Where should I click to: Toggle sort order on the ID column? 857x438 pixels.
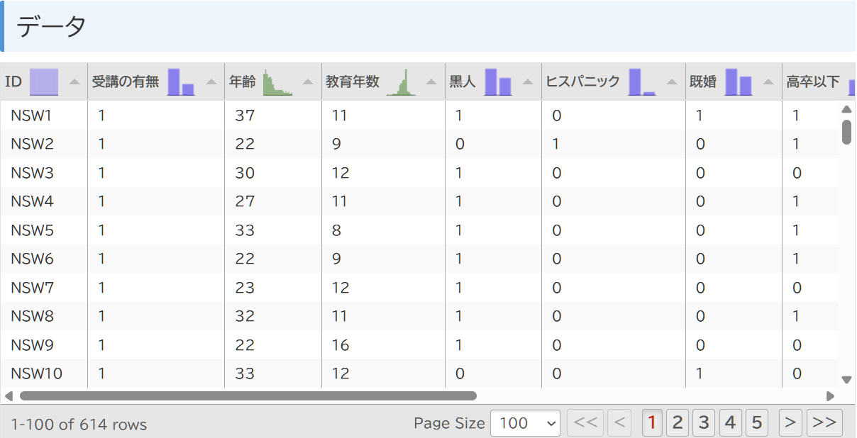coord(75,80)
